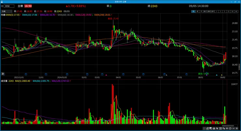Image resolution: width=241 pixels, height=131 pixels.
Task: Click the drawing line tool icon
Action: tap(207, 128)
